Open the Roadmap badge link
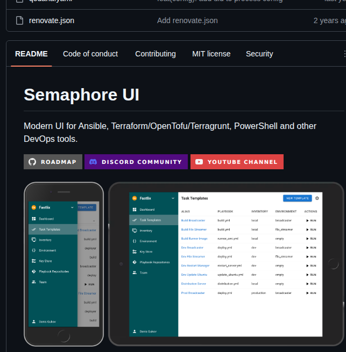346x352 pixels. click(53, 162)
